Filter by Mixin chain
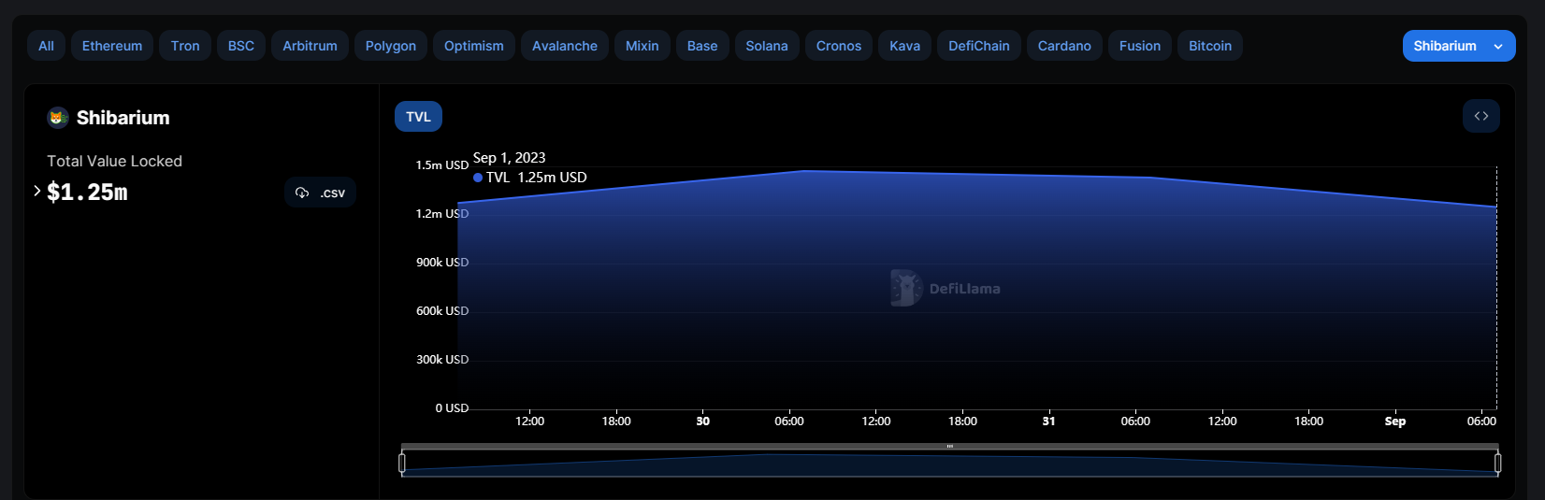1545x500 pixels. (643, 46)
